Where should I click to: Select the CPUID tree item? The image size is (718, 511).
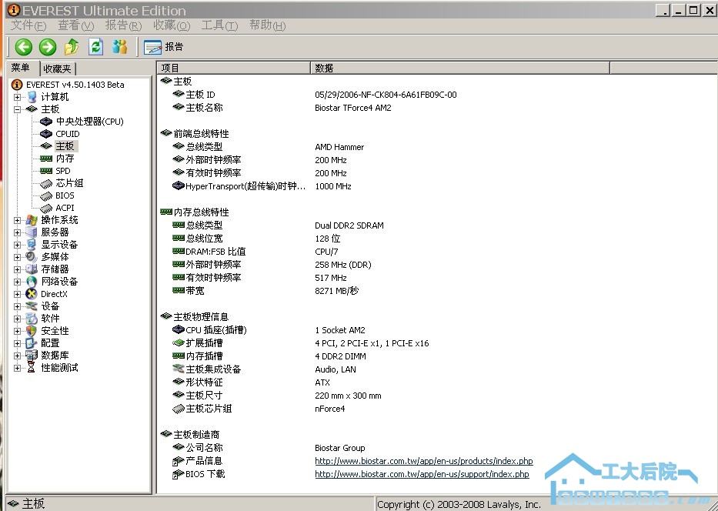pos(67,134)
